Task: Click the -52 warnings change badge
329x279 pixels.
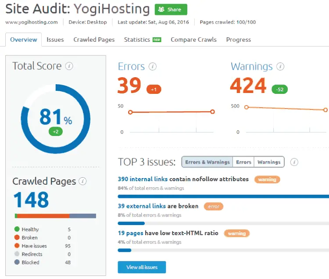Action: coord(279,89)
